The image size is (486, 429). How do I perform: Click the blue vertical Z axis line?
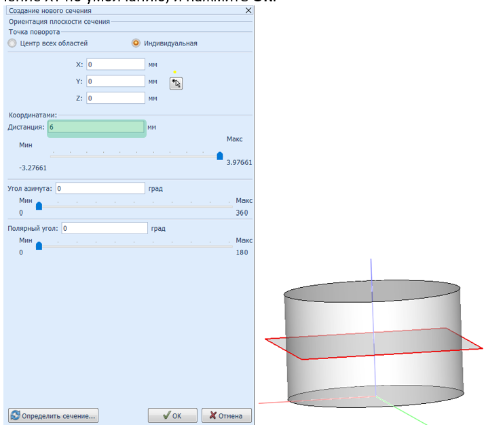pos(371,272)
